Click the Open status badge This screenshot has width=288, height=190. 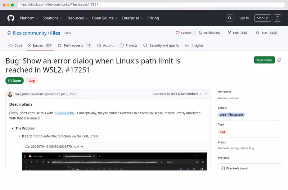pyautogui.click(x=14, y=81)
